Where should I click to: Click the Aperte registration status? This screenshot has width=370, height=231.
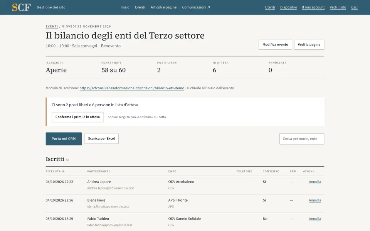[56, 70]
